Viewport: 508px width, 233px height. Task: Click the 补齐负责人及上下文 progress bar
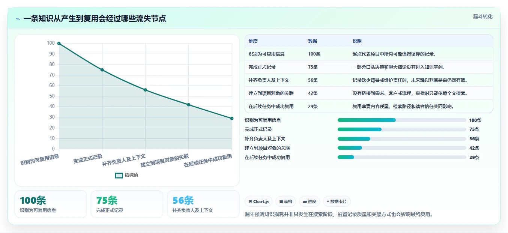pos(402,139)
